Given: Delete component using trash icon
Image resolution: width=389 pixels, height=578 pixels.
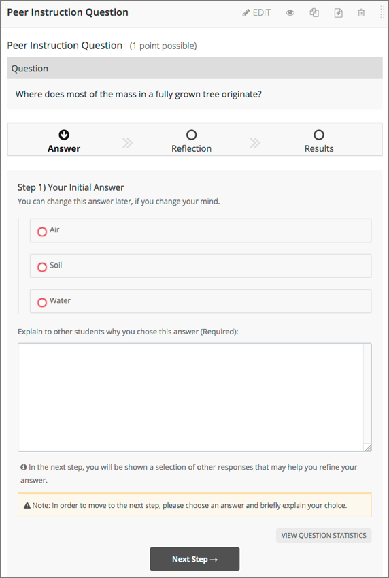Looking at the screenshot, I should pyautogui.click(x=361, y=13).
